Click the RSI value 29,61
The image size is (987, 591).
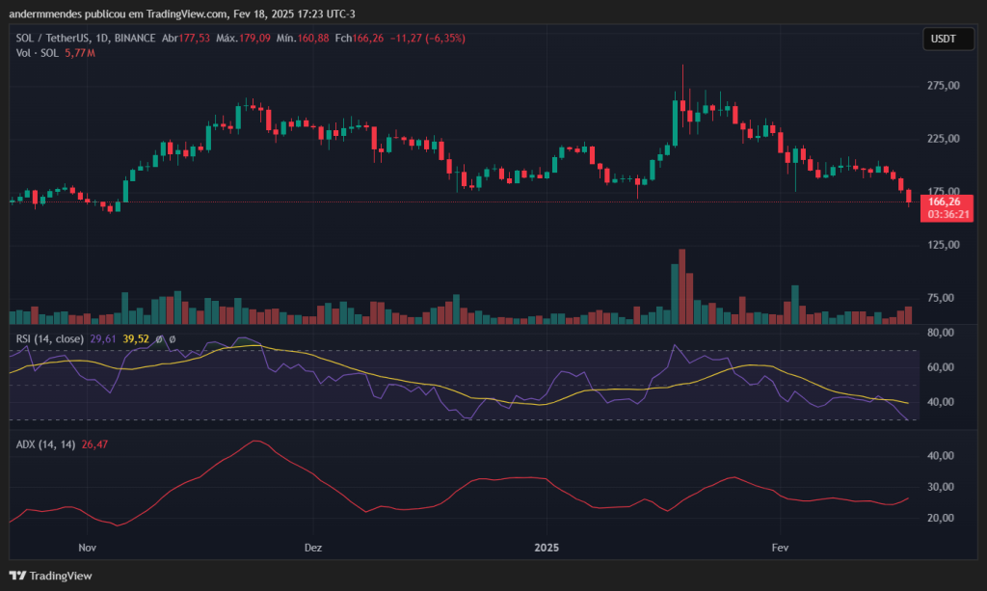coord(103,338)
